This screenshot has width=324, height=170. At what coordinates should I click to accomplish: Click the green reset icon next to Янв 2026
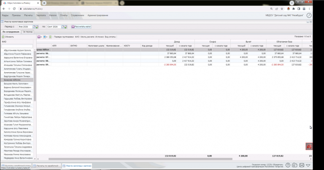pos(37,27)
